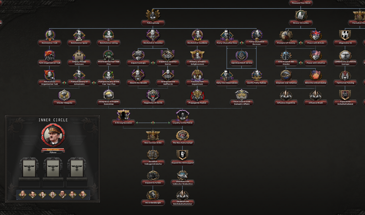This screenshot has width=365, height=215.
Task: Choose the Reichsleiter Himmler focus
Action: point(153,38)
